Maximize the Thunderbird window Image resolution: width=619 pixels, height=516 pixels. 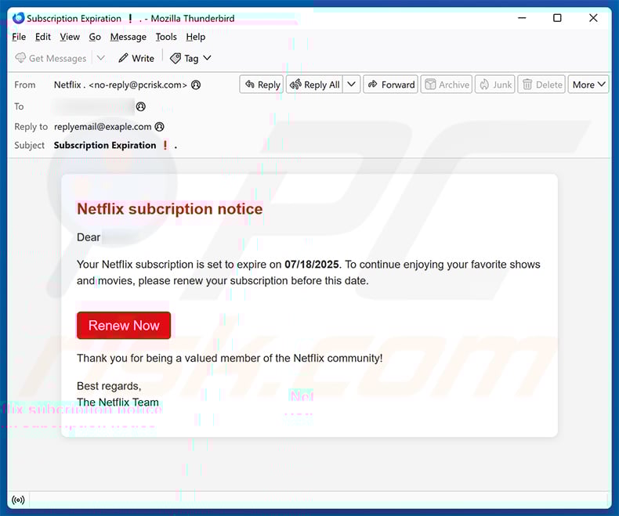(557, 18)
